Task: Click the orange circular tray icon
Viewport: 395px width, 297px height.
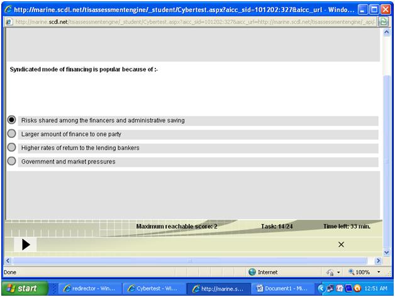Action: pyautogui.click(x=357, y=288)
